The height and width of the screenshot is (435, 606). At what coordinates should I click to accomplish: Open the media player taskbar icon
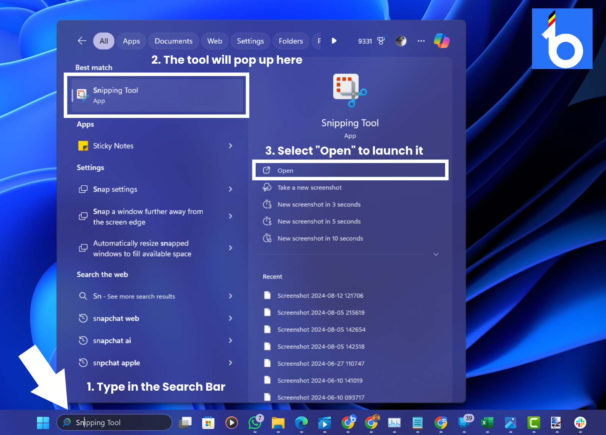(231, 422)
